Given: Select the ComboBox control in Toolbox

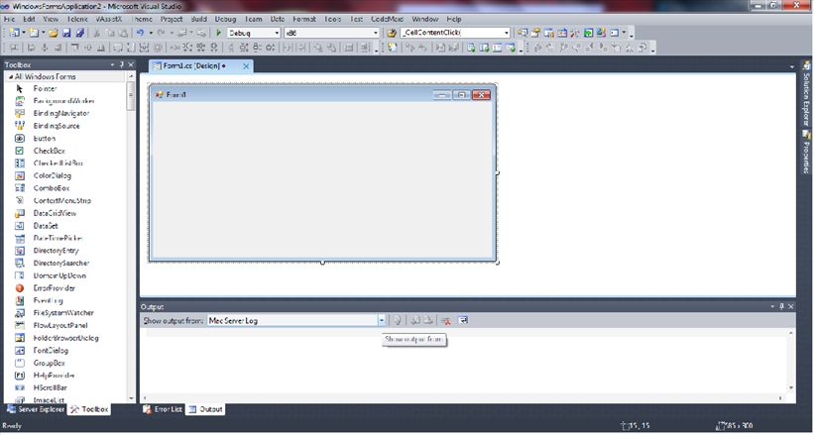Looking at the screenshot, I should click(x=67, y=188).
